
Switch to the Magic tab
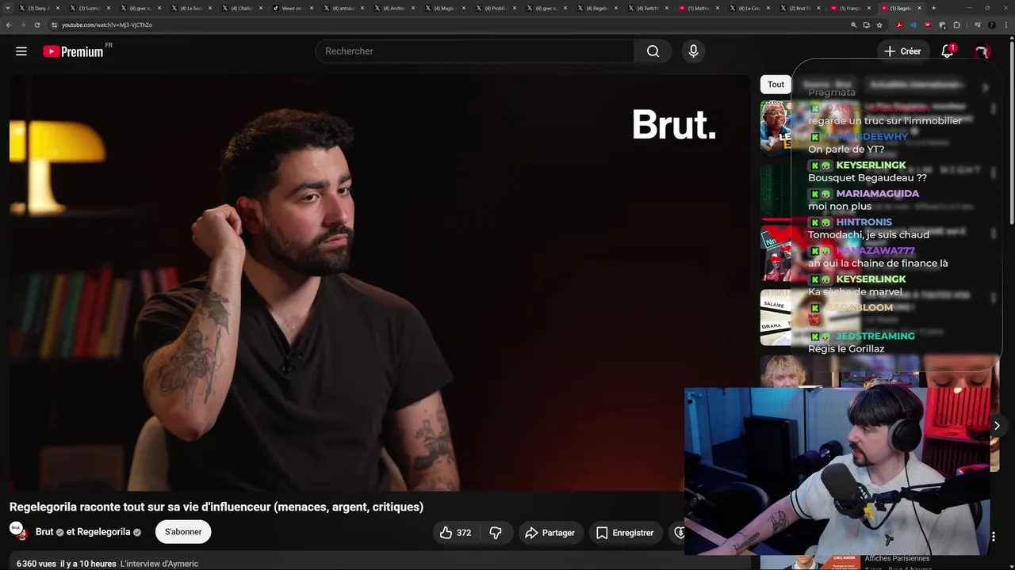pos(444,8)
